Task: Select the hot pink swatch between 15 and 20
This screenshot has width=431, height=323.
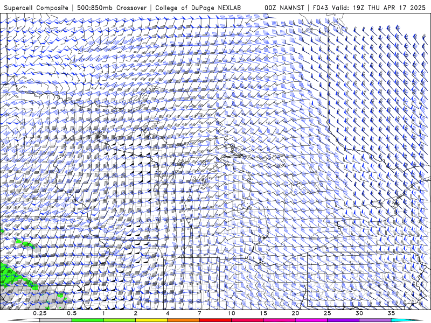Action: pos(279,320)
